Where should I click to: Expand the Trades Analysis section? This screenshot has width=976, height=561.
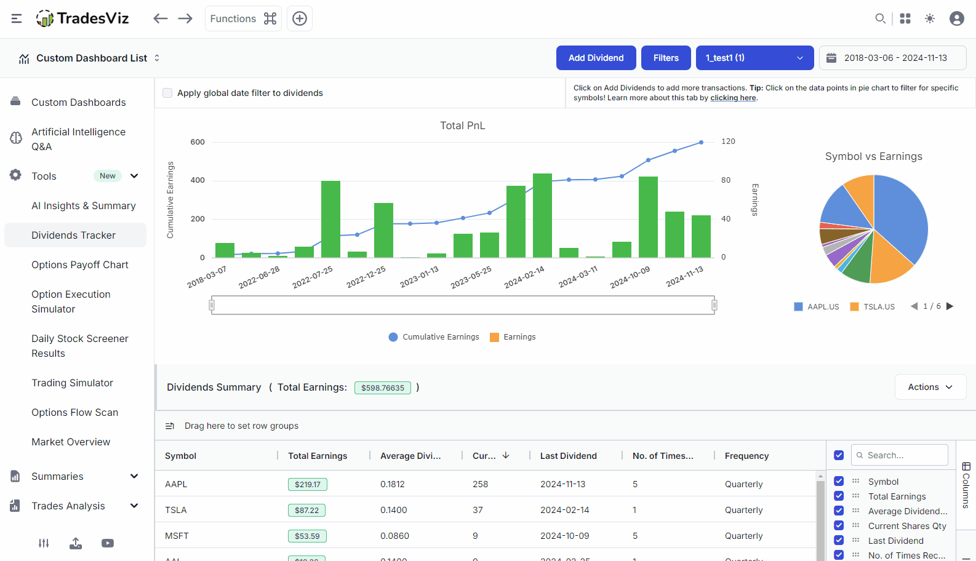pos(134,506)
